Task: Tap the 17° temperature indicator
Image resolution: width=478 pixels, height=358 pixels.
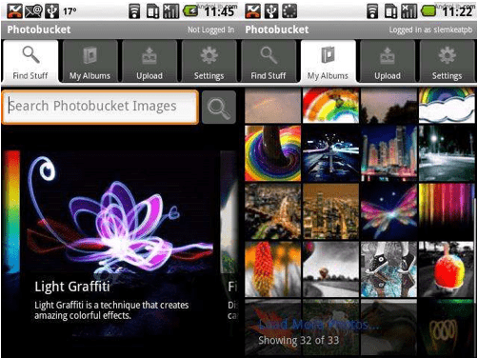Action: [x=70, y=11]
